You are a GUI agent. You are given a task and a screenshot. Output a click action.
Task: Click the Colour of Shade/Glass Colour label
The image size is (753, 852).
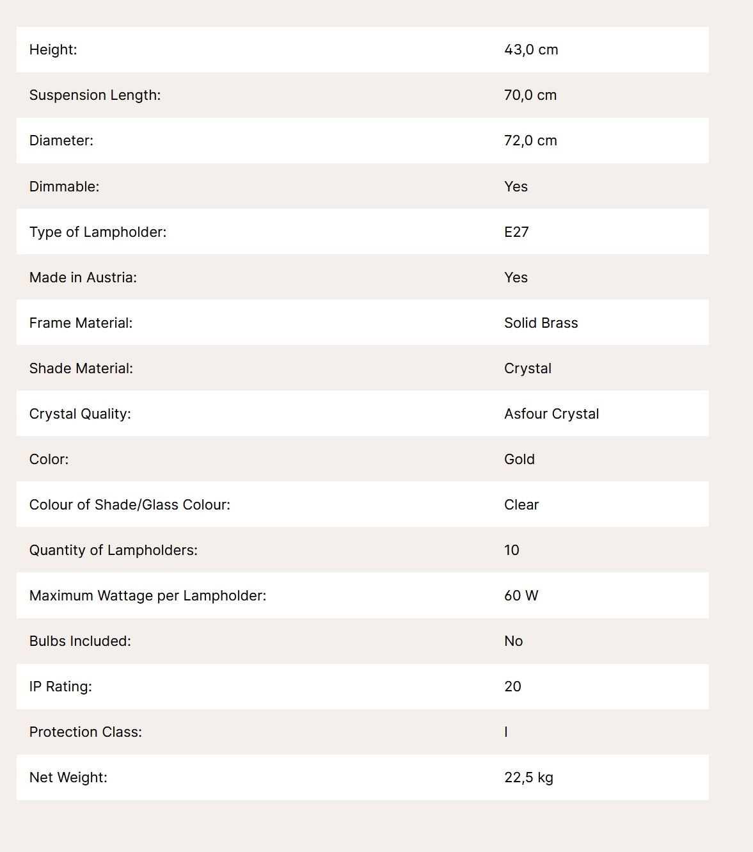click(130, 504)
